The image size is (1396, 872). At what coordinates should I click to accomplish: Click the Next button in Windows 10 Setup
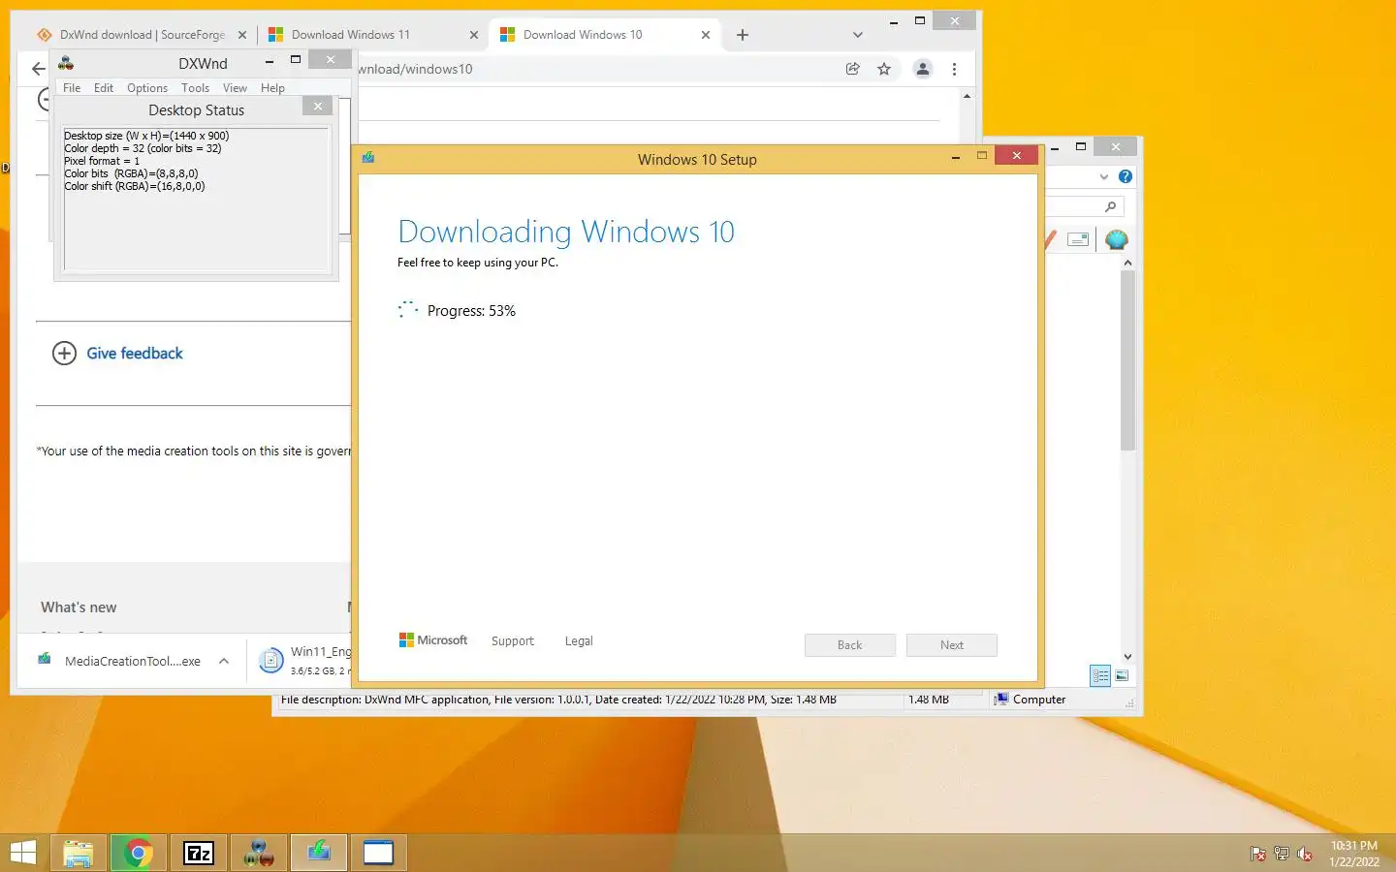click(x=952, y=645)
